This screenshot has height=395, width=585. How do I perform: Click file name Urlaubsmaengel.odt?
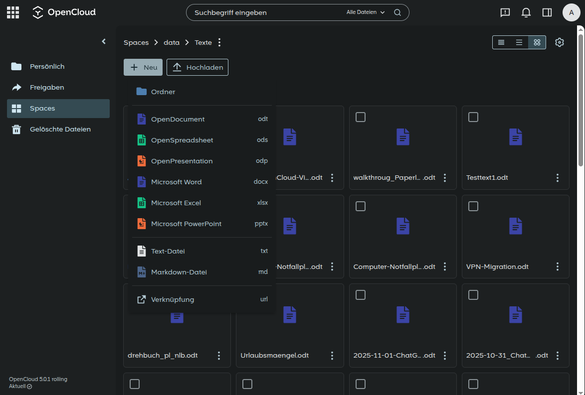275,356
